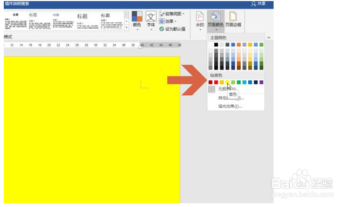Choose green standard color

[239, 82]
